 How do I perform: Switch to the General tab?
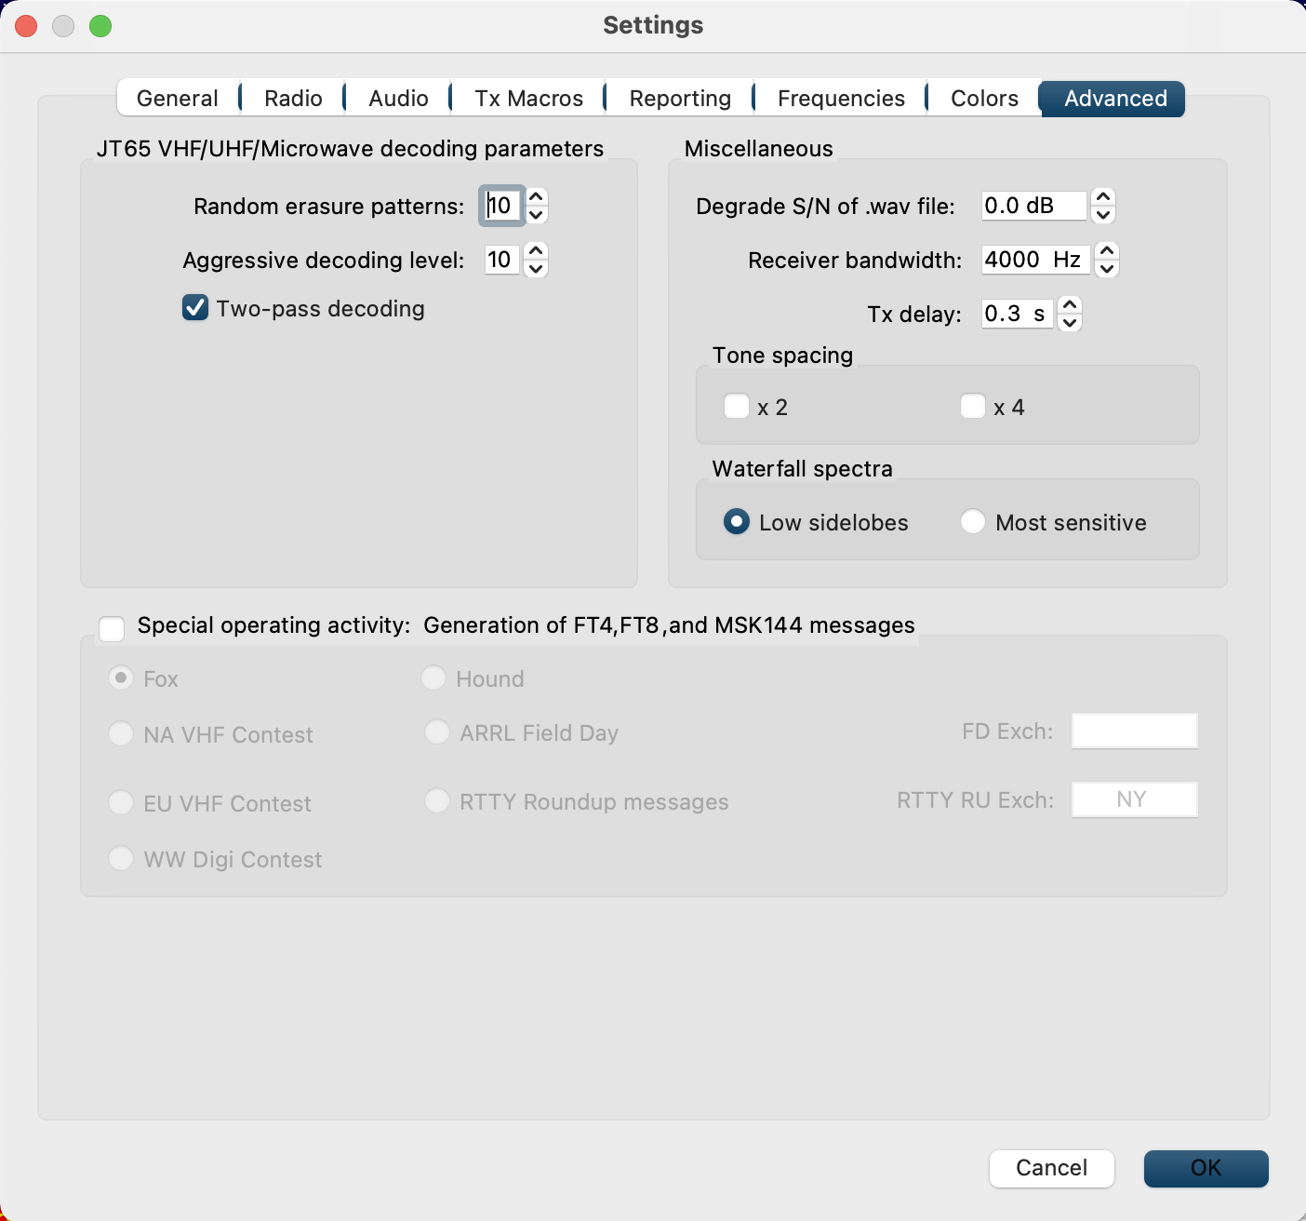178,99
